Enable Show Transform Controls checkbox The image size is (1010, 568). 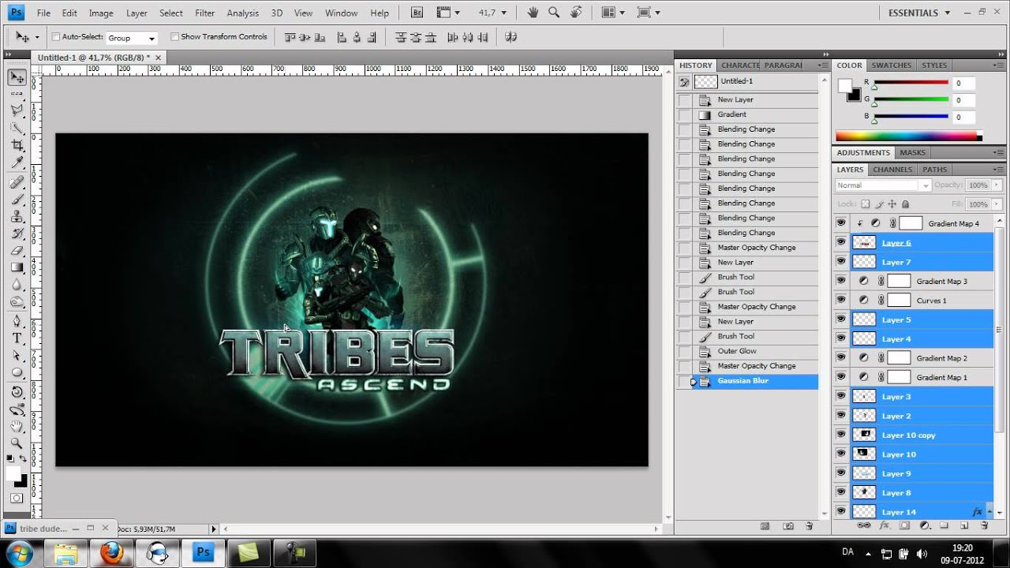[174, 37]
